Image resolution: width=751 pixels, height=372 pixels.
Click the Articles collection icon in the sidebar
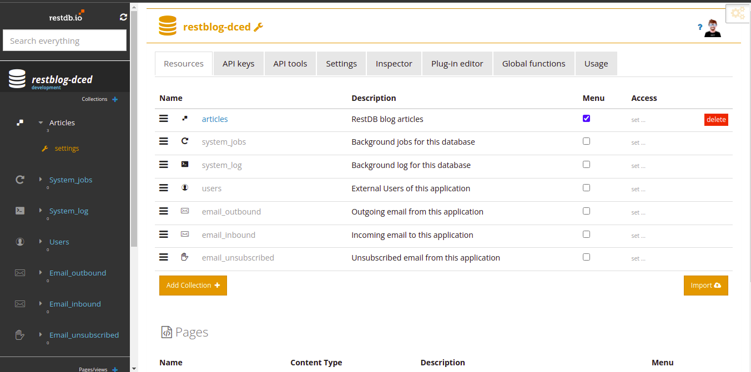20,123
